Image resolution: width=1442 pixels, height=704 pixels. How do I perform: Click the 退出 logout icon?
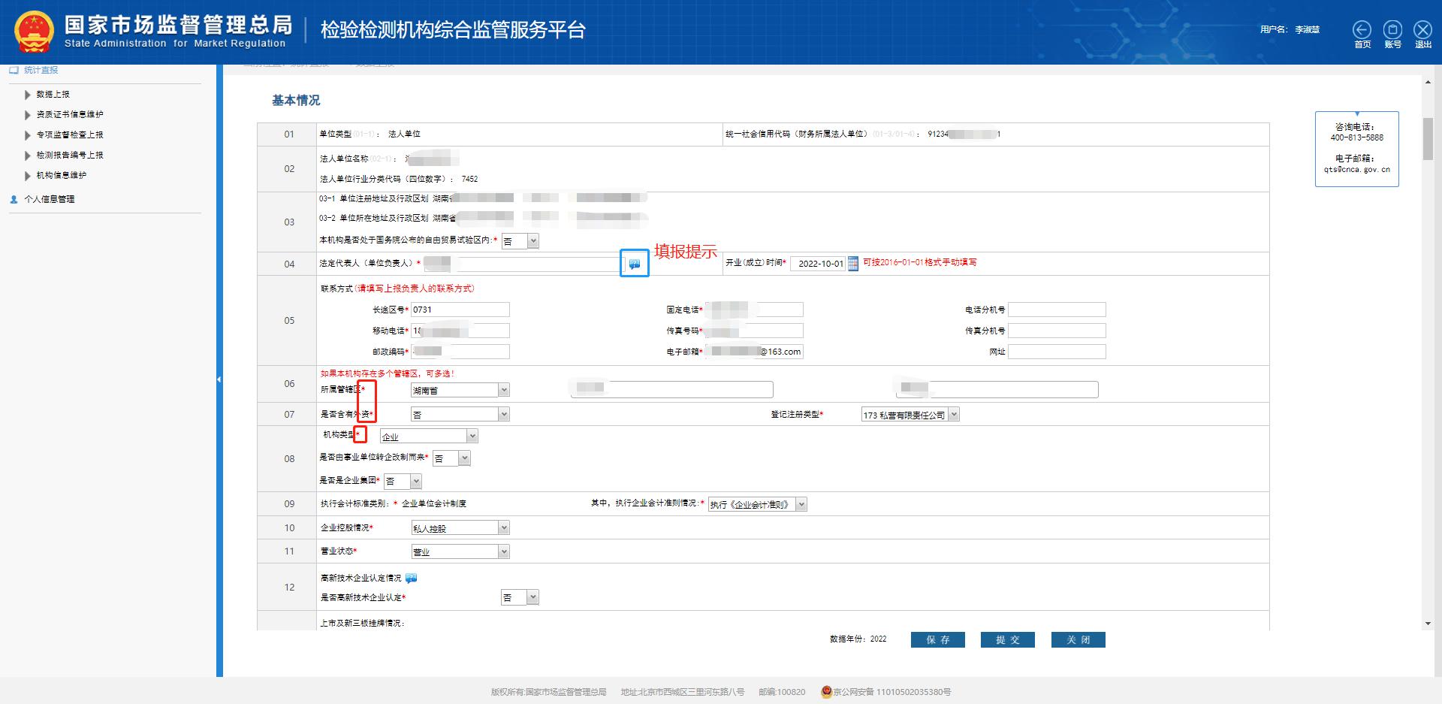pyautogui.click(x=1422, y=30)
